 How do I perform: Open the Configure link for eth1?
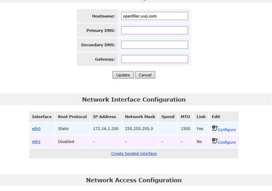226,142
